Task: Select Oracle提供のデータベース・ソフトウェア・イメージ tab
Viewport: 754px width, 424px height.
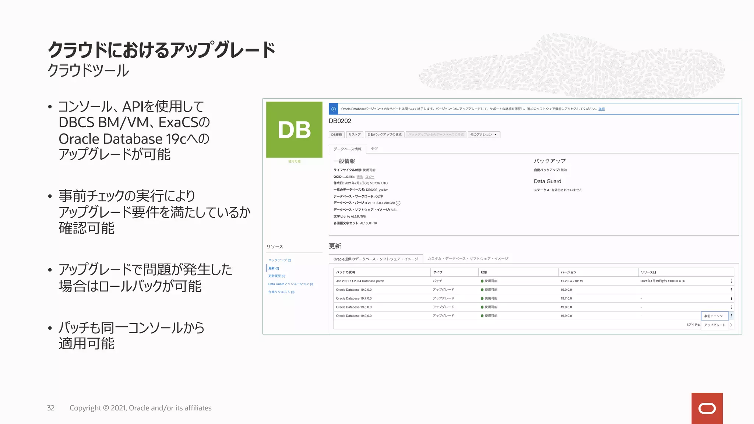Action: (376, 259)
